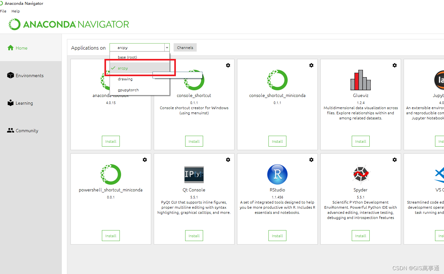Click Glueviz version 1.2.4 text
The image size is (444, 274).
coord(361,103)
